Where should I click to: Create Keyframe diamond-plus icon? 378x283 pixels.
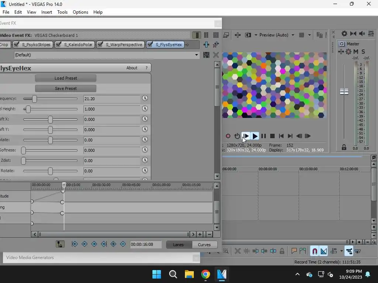[x=113, y=244]
